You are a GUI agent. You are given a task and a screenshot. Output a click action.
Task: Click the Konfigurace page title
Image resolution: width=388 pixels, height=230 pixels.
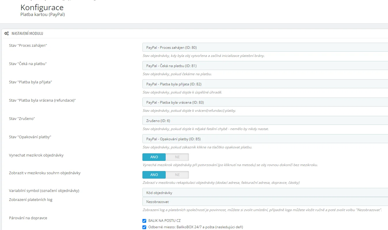pos(42,7)
